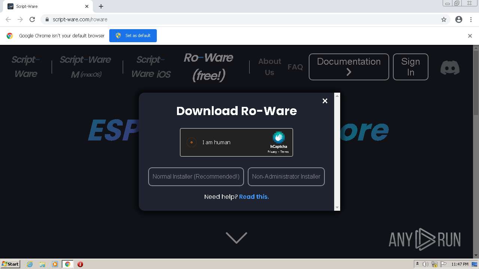
Task: Click the dialog scrollbar up arrow
Action: (x=337, y=96)
